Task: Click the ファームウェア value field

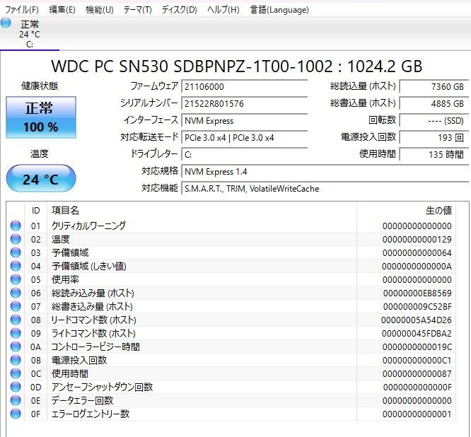Action: [244, 86]
